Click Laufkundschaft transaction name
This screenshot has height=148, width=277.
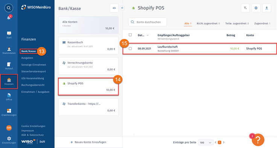167,47
